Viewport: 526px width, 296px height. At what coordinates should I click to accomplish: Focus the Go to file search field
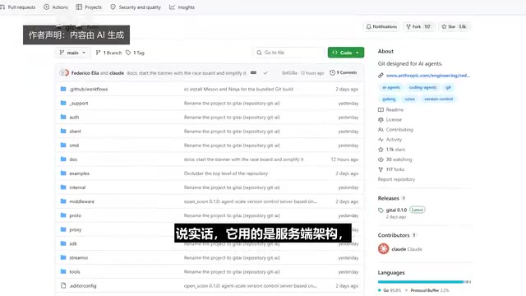[289, 53]
